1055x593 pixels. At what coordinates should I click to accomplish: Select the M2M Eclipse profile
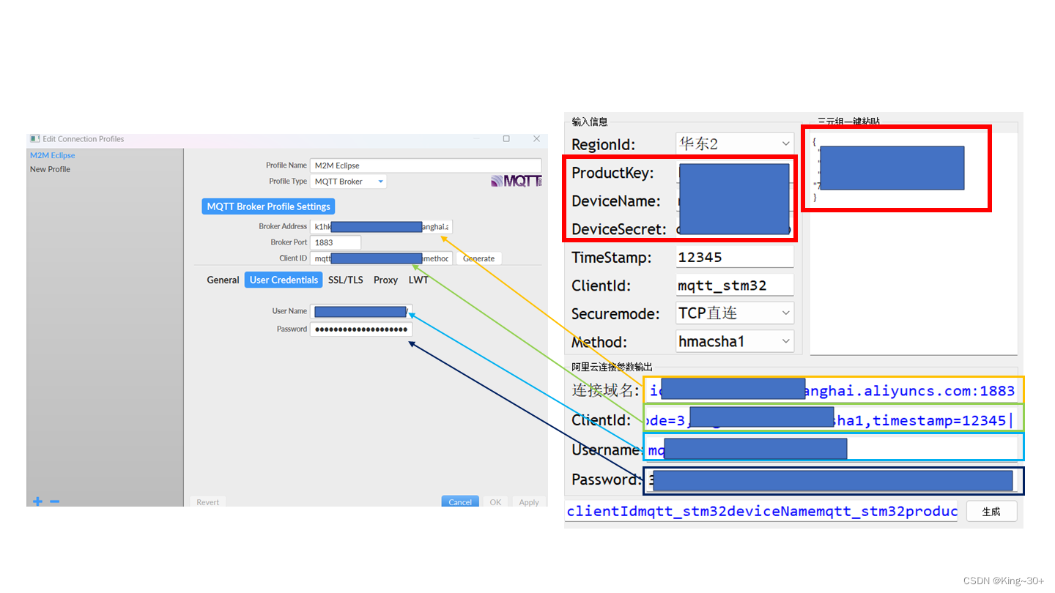pyautogui.click(x=53, y=155)
